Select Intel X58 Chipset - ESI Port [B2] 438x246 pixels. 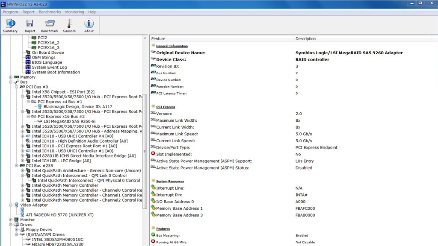coord(63,92)
